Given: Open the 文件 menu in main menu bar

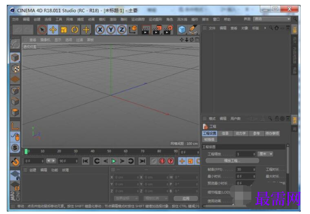Looking at the screenshot, I should pyautogui.click(x=15, y=19).
